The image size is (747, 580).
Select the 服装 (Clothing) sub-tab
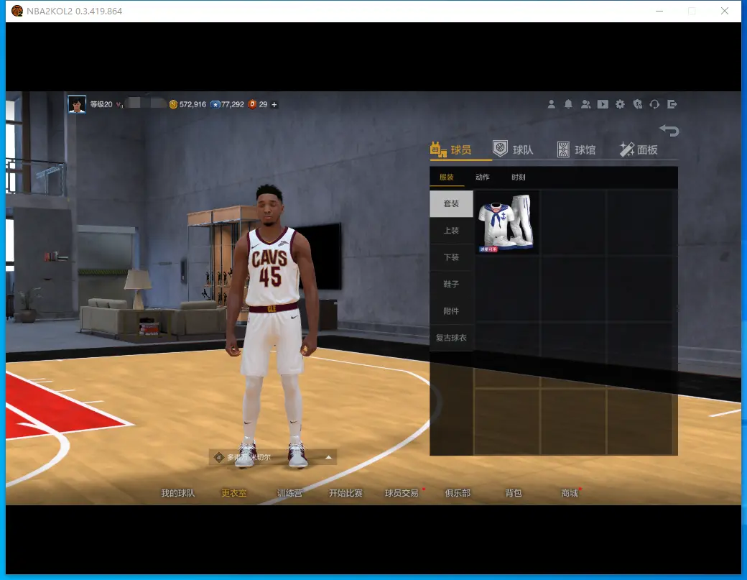(446, 178)
